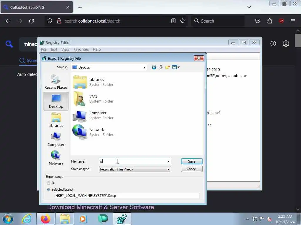The height and width of the screenshot is (225, 301).
Task: Open a new Firefox tab
Action: [80, 7]
